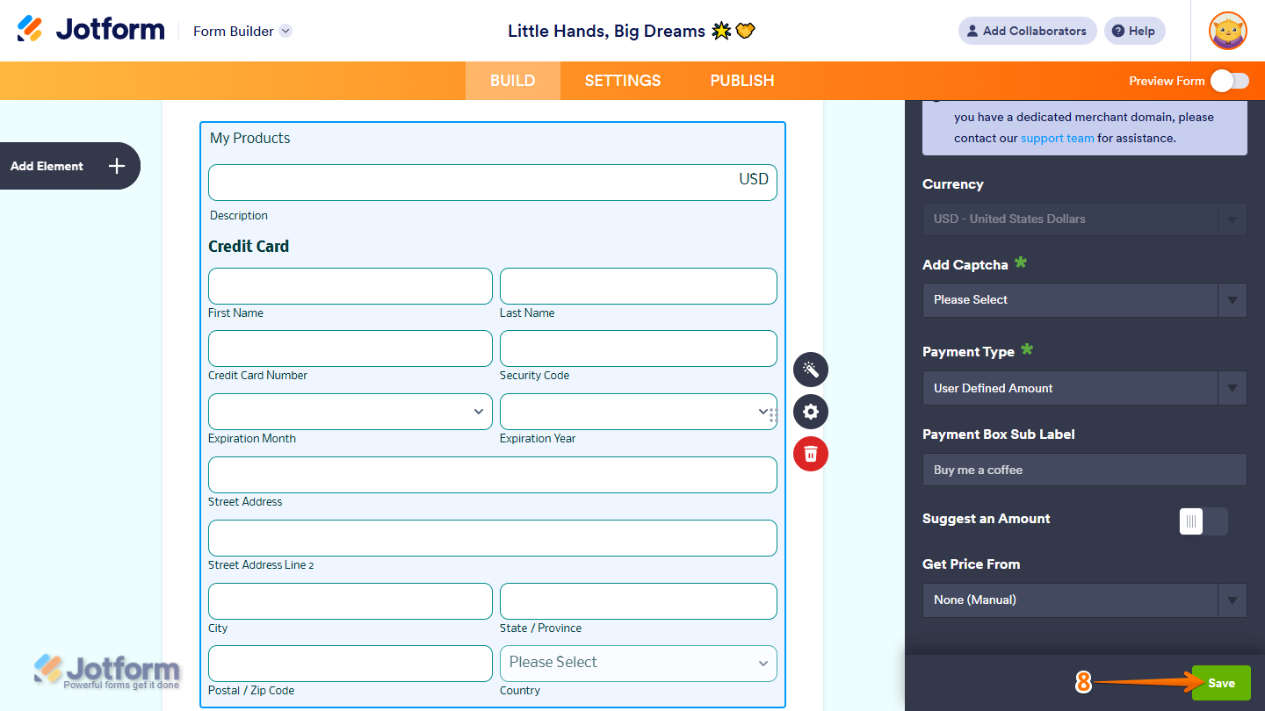The image size is (1265, 711).
Task: Switch to the BUILD tab
Action: (x=512, y=81)
